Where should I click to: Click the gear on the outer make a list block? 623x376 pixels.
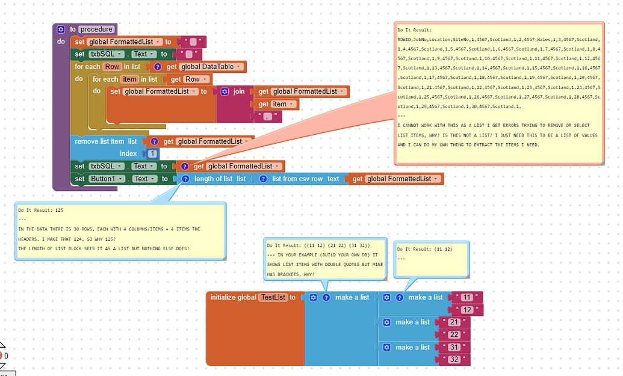313,297
